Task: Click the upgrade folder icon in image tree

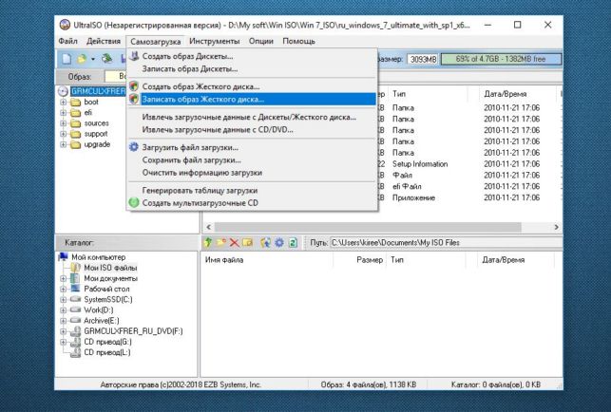Action: click(75, 144)
